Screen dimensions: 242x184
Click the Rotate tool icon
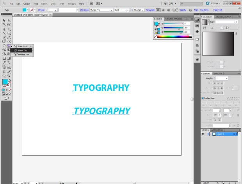coord(4,46)
